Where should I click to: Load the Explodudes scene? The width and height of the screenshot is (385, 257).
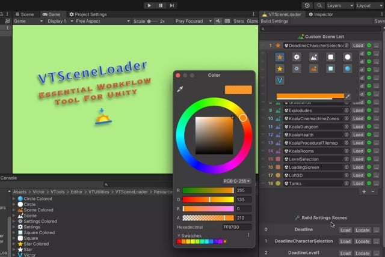[359, 110]
